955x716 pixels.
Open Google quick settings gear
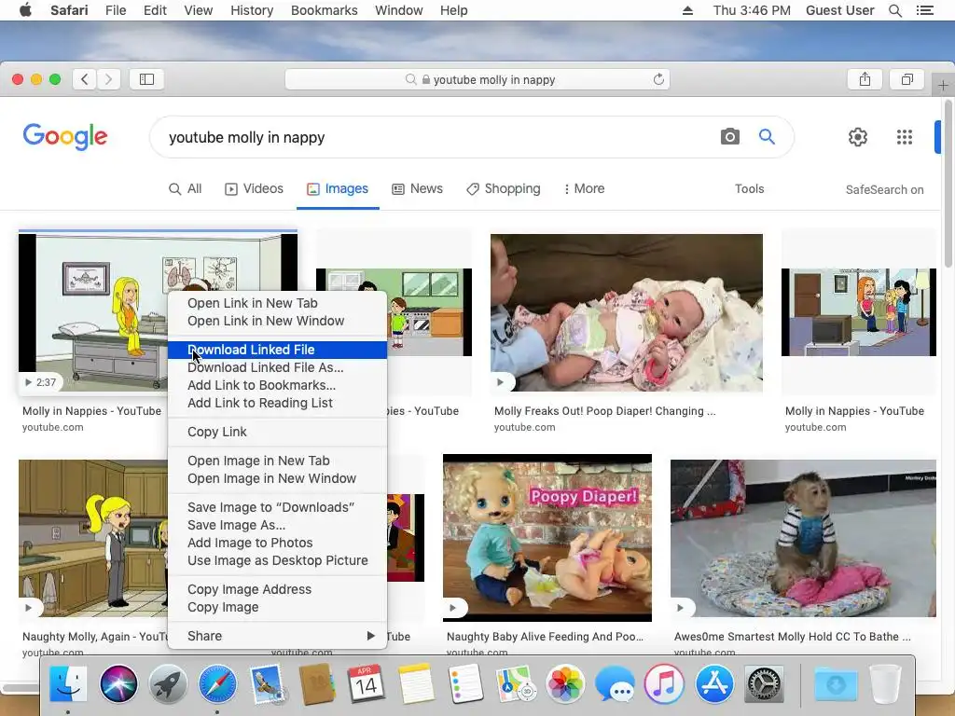pyautogui.click(x=858, y=137)
